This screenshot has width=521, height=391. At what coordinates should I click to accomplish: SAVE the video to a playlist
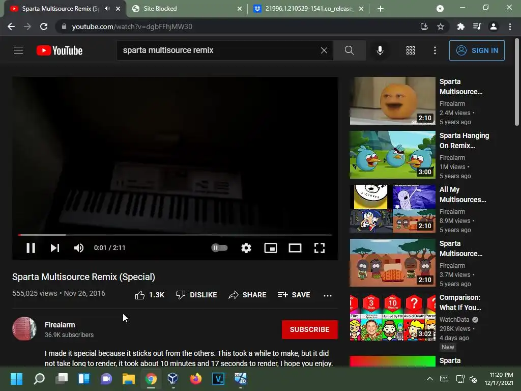tap(294, 295)
